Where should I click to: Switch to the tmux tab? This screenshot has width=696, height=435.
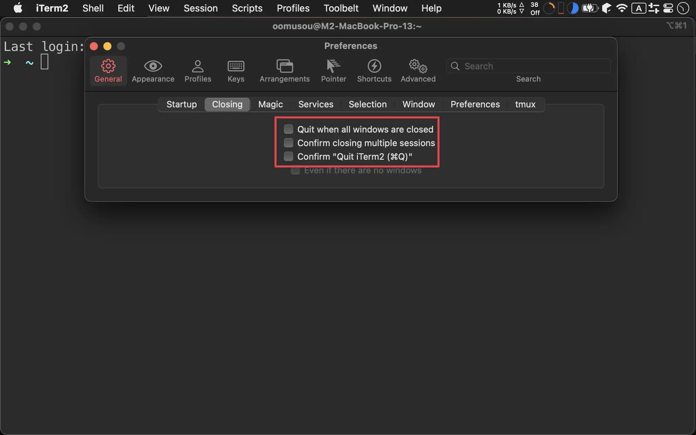coord(525,104)
